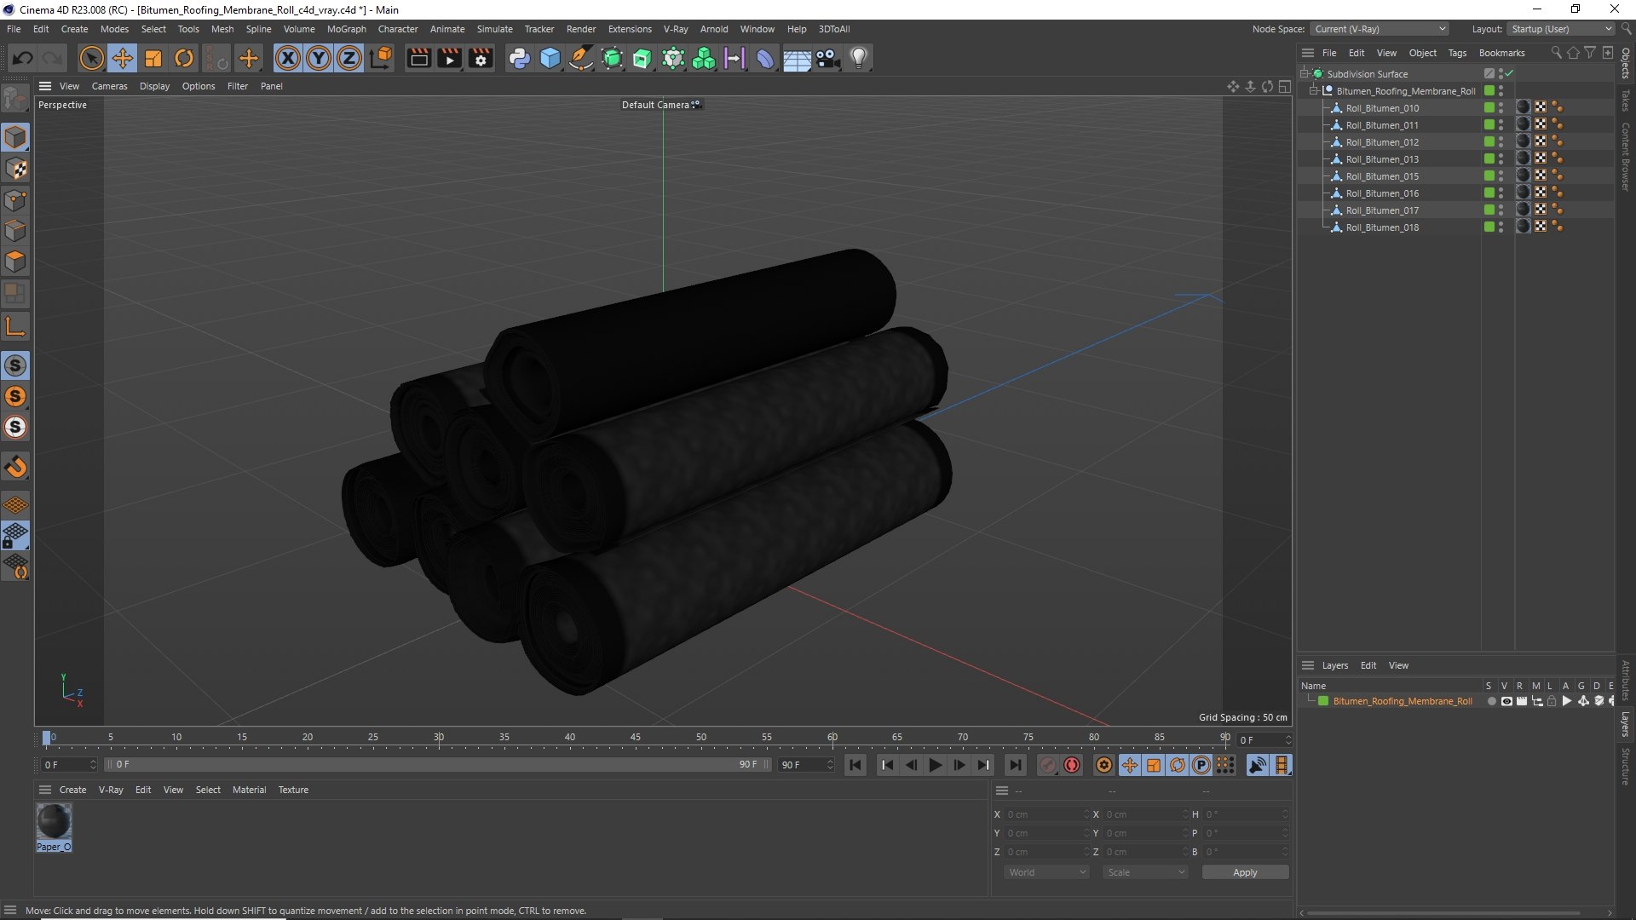Collapse the Subdivision Surface tree node
The image size is (1636, 920).
[x=1304, y=74]
